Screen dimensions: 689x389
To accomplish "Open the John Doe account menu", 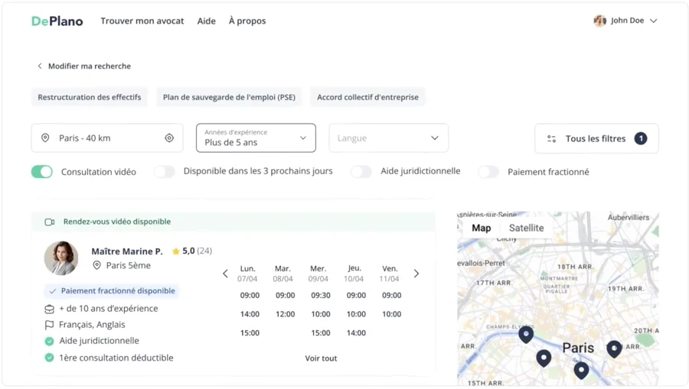I will coord(625,21).
